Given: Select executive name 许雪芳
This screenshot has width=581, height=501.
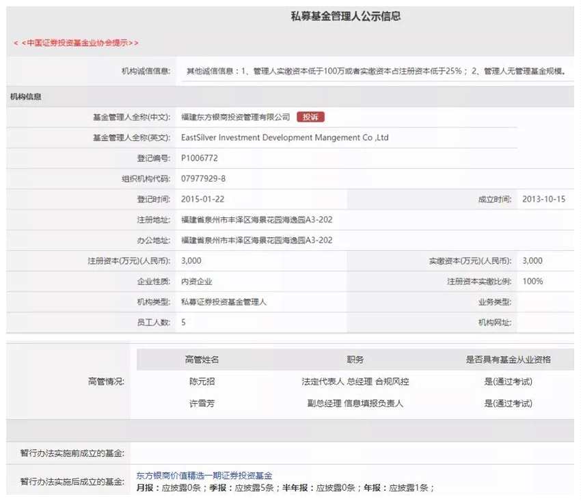Looking at the screenshot, I should [x=202, y=403].
